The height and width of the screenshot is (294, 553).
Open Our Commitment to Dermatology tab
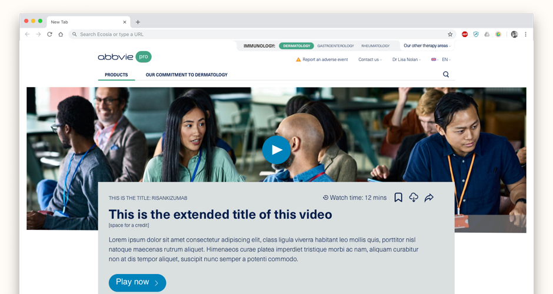coord(186,75)
